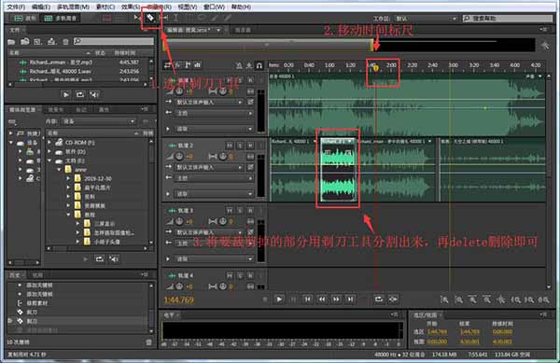Screen dimensions: 560x363
Task: Open the 效果(S) menu
Action: pos(131,7)
